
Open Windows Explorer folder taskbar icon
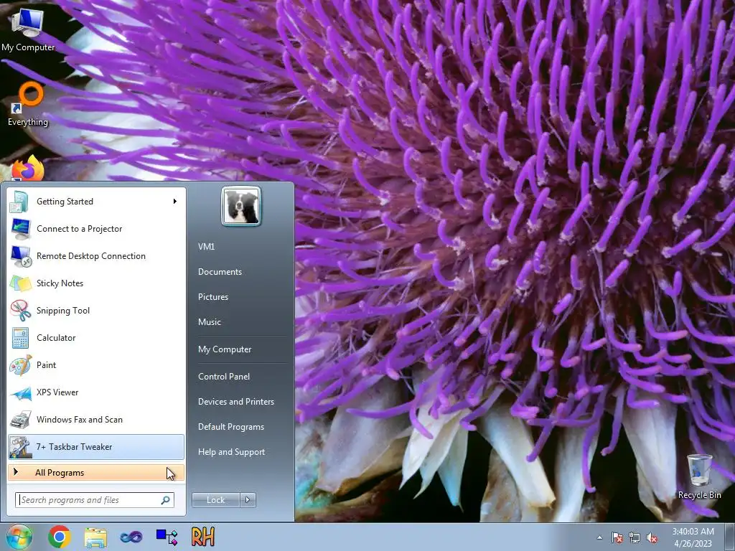tap(95, 537)
